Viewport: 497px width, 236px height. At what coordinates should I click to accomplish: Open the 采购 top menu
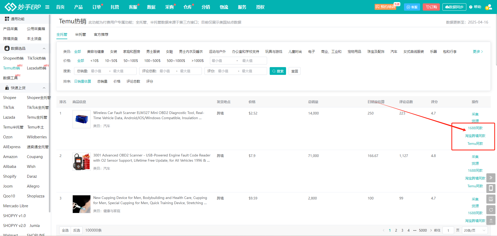pyautogui.click(x=169, y=7)
